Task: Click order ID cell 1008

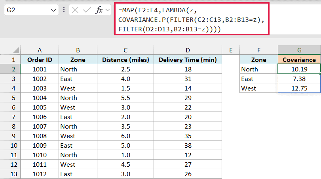Action: [x=40, y=136]
